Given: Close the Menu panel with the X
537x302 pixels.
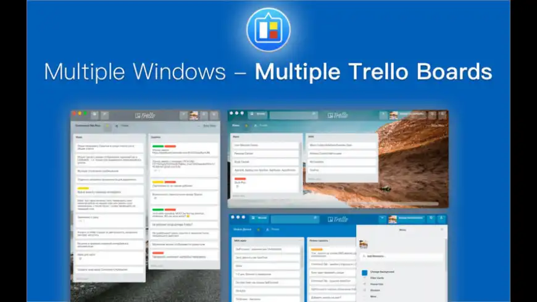Looking at the screenshot, I should [442, 229].
